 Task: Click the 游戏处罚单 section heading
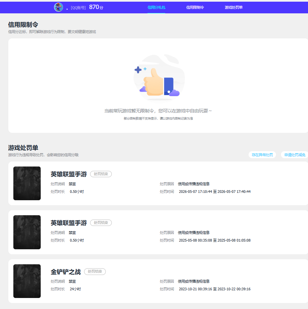click(x=23, y=148)
